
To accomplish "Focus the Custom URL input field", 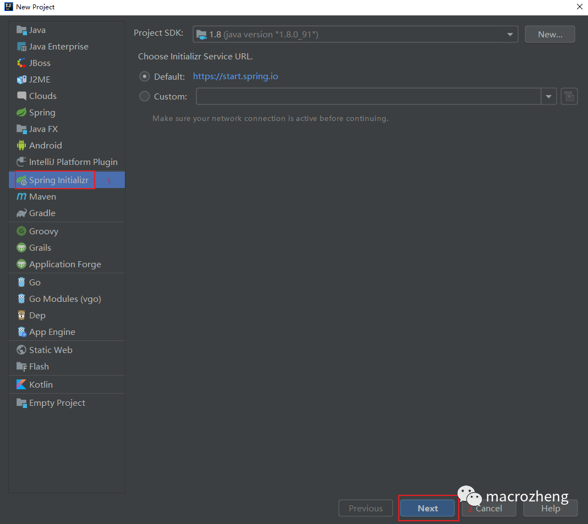I will [369, 96].
